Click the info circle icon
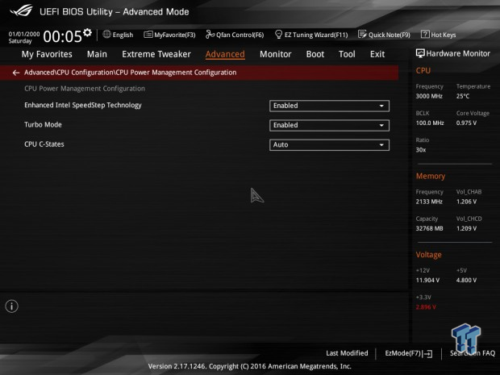 click(x=12, y=306)
